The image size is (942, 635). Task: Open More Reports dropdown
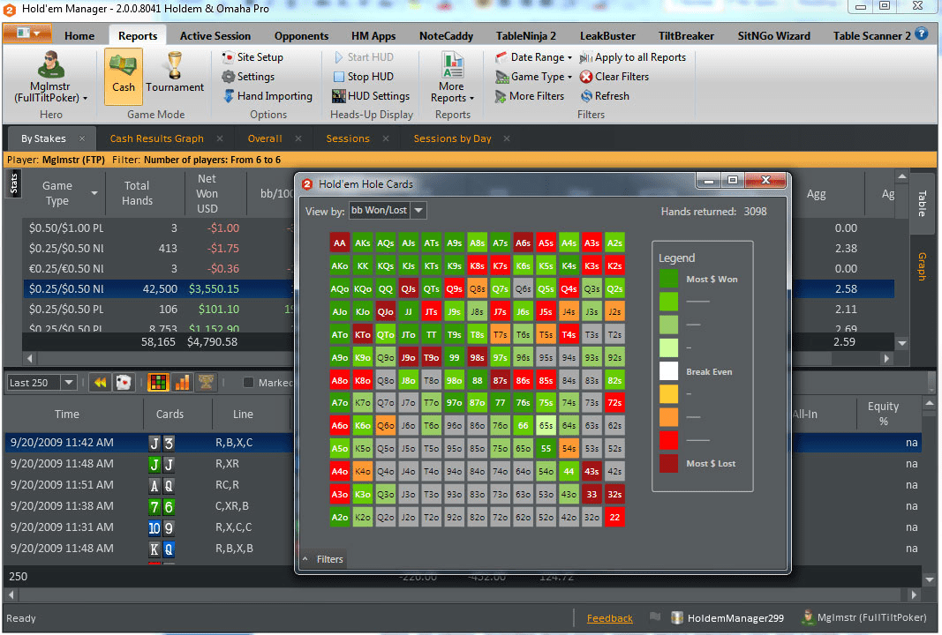coord(452,78)
